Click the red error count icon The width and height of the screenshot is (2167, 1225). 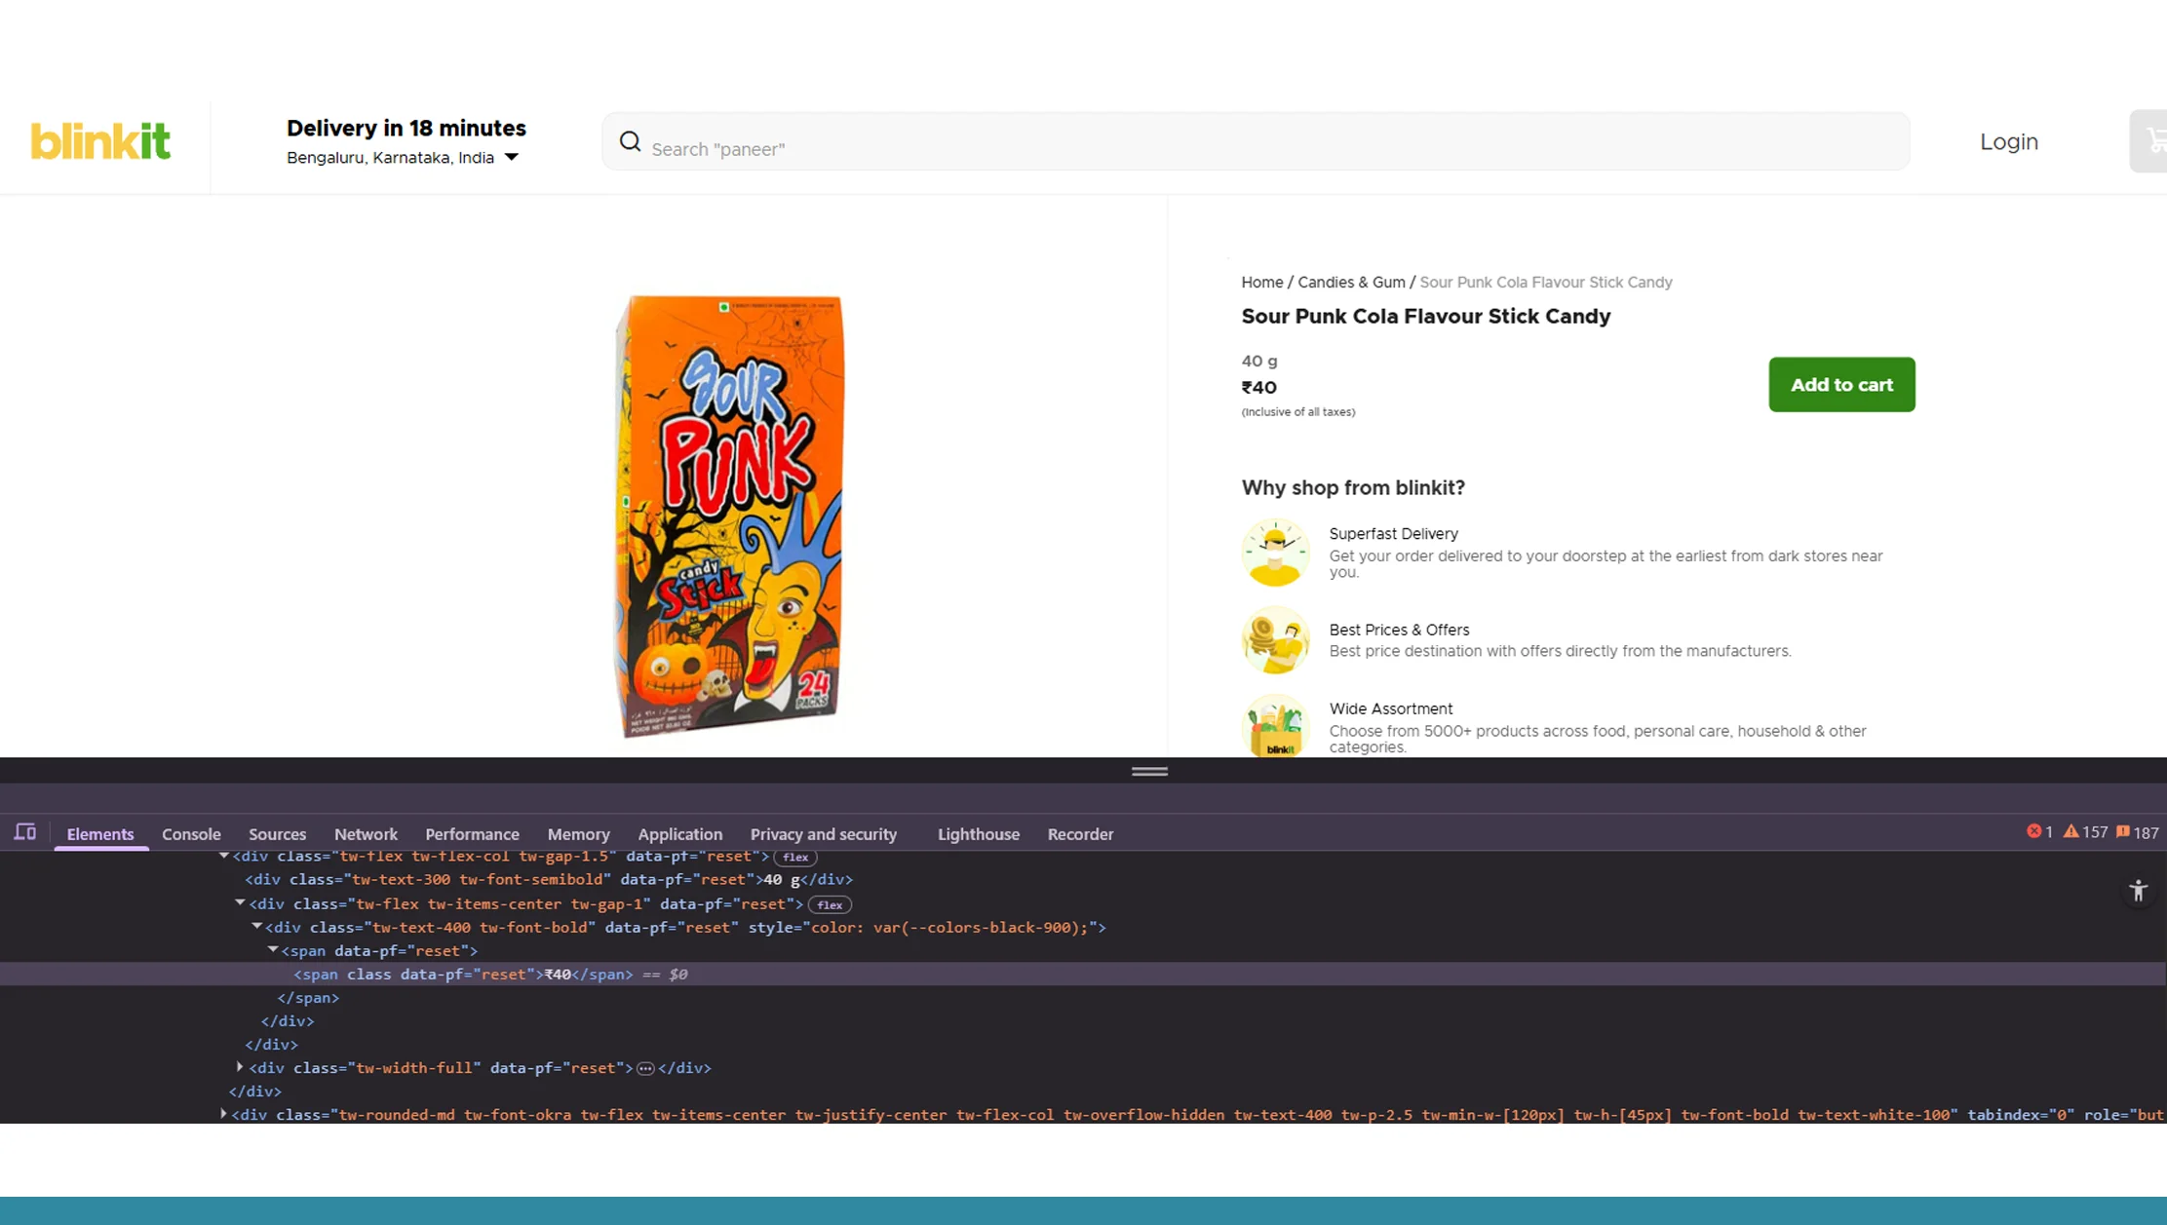(x=2033, y=831)
